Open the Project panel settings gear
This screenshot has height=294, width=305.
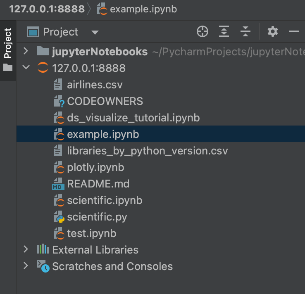(x=273, y=31)
